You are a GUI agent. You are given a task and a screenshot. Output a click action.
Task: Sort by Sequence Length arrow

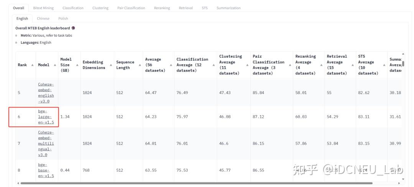pos(140,65)
